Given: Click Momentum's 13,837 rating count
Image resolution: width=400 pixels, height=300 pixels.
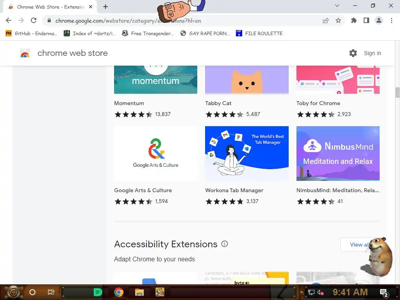Looking at the screenshot, I should tap(163, 114).
